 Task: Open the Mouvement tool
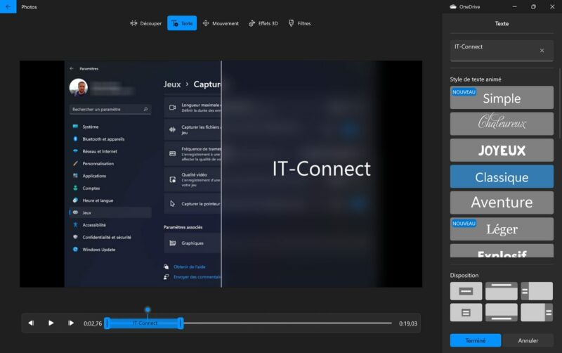click(x=221, y=23)
